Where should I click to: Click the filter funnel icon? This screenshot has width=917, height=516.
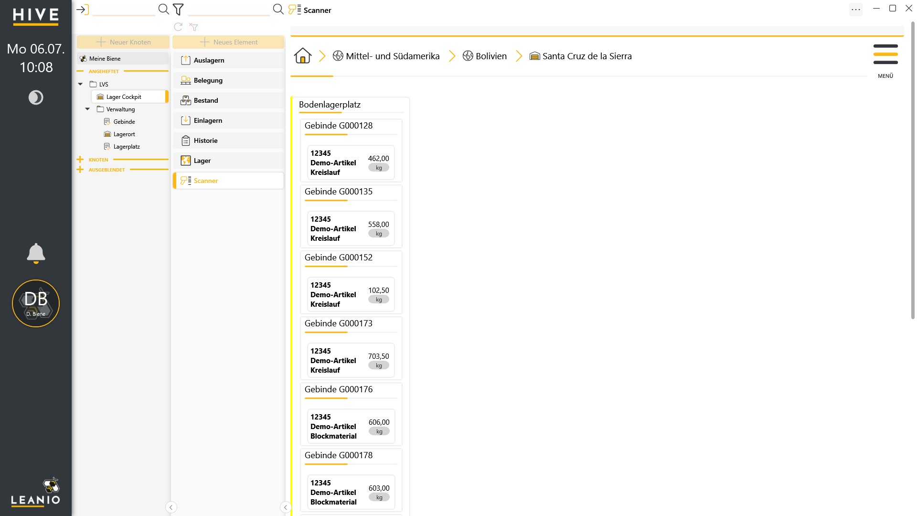(178, 9)
